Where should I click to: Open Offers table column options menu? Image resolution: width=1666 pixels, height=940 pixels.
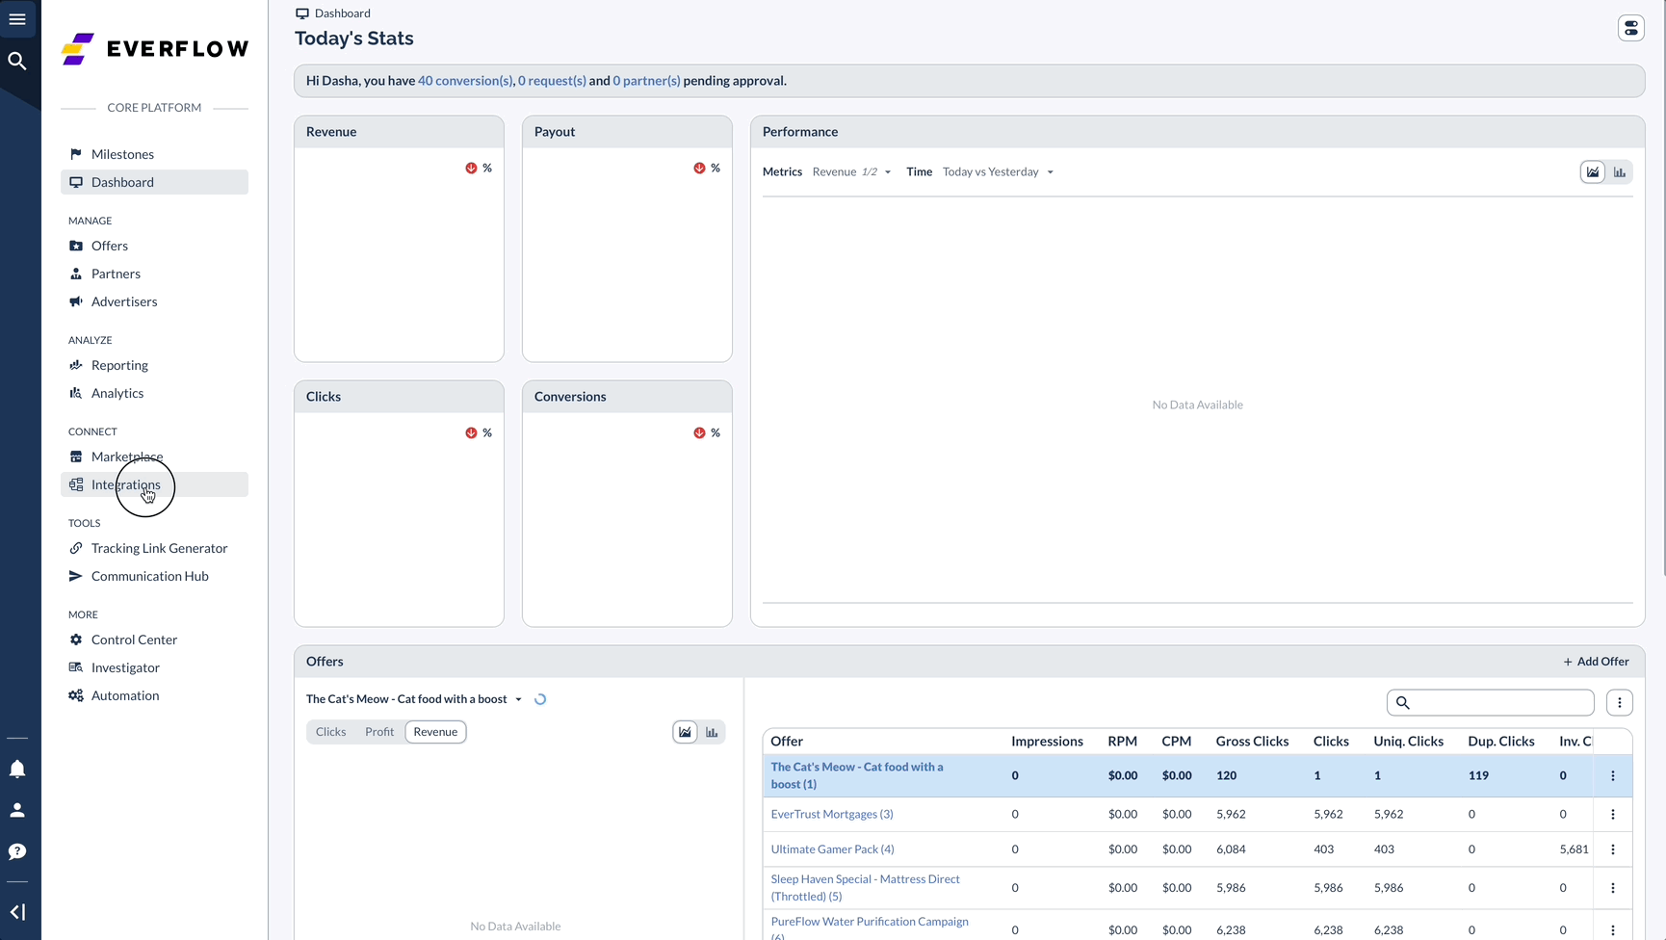(1620, 703)
